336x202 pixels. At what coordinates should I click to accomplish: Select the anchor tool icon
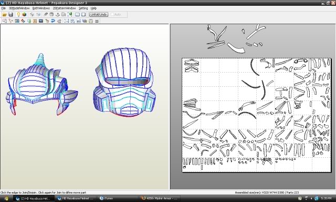coord(58,14)
